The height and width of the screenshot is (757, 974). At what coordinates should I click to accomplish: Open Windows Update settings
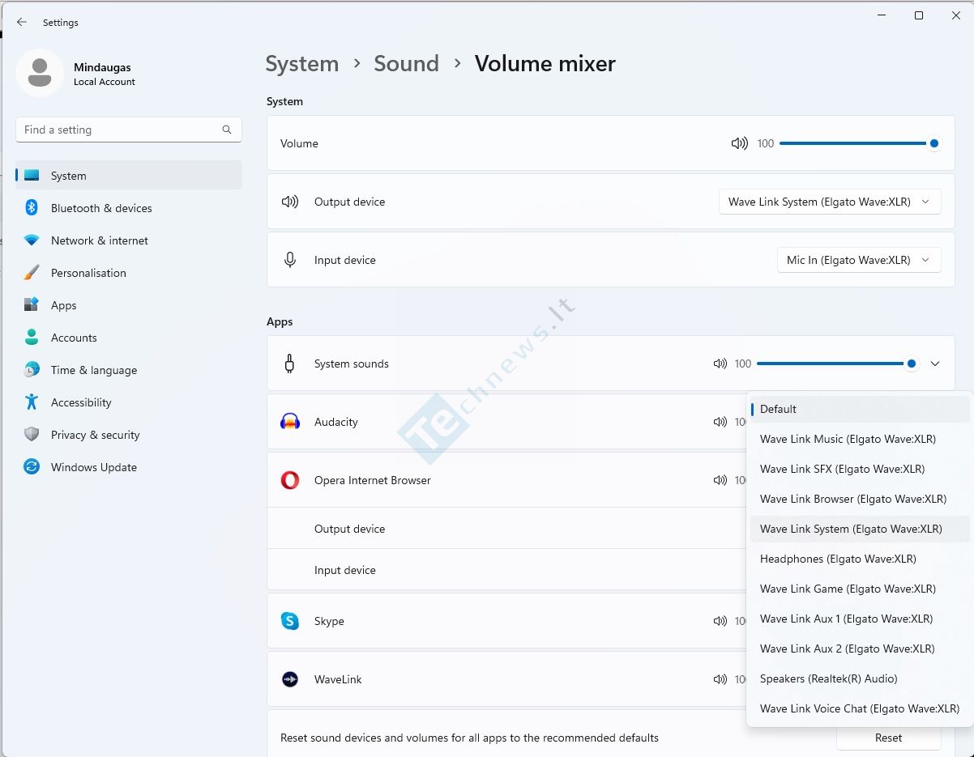tap(129, 467)
